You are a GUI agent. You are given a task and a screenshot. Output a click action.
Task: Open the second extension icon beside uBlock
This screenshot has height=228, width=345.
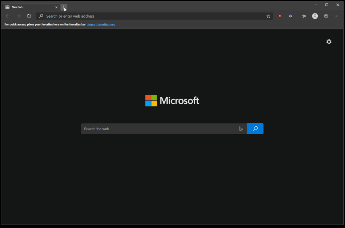point(290,16)
